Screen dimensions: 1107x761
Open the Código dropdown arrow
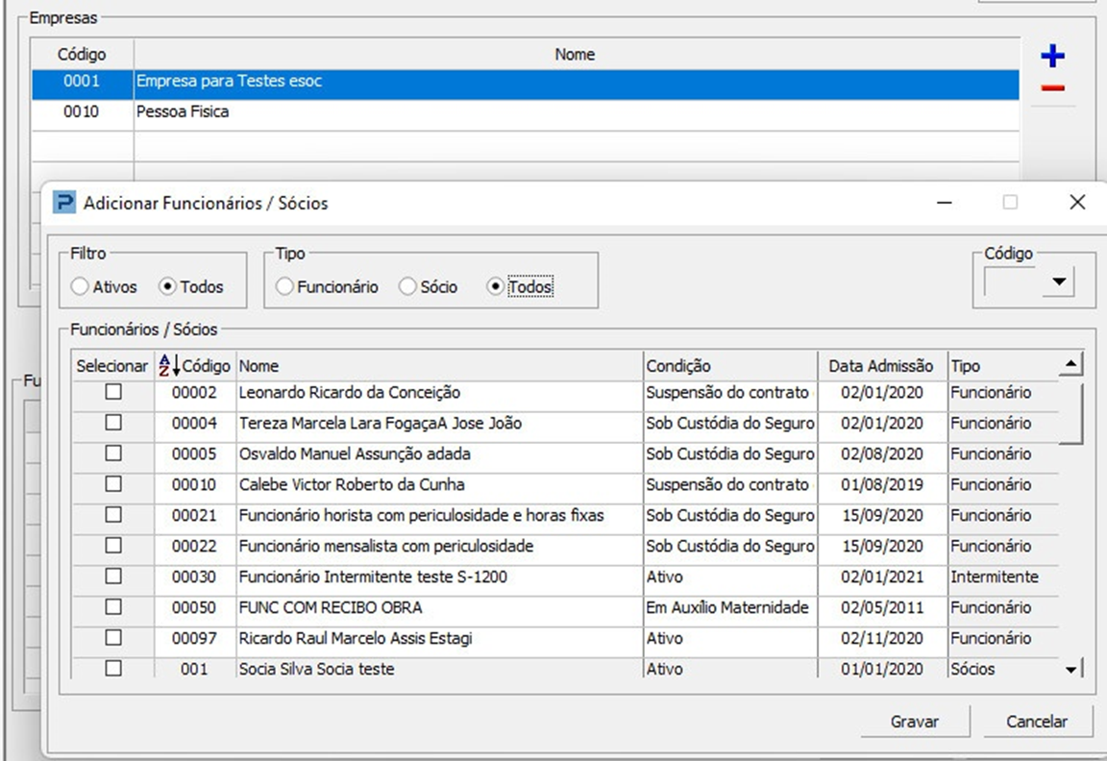pyautogui.click(x=1058, y=282)
